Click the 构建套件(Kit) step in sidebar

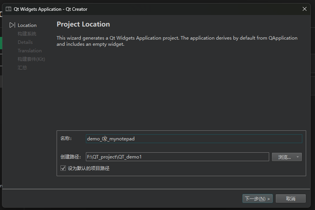click(31, 59)
